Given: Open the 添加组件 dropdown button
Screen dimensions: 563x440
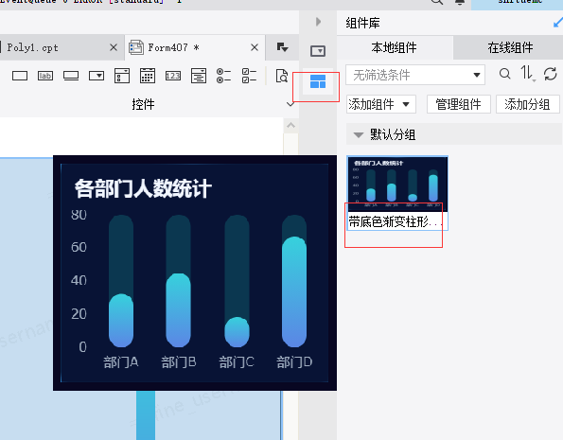Looking at the screenshot, I should tap(381, 104).
